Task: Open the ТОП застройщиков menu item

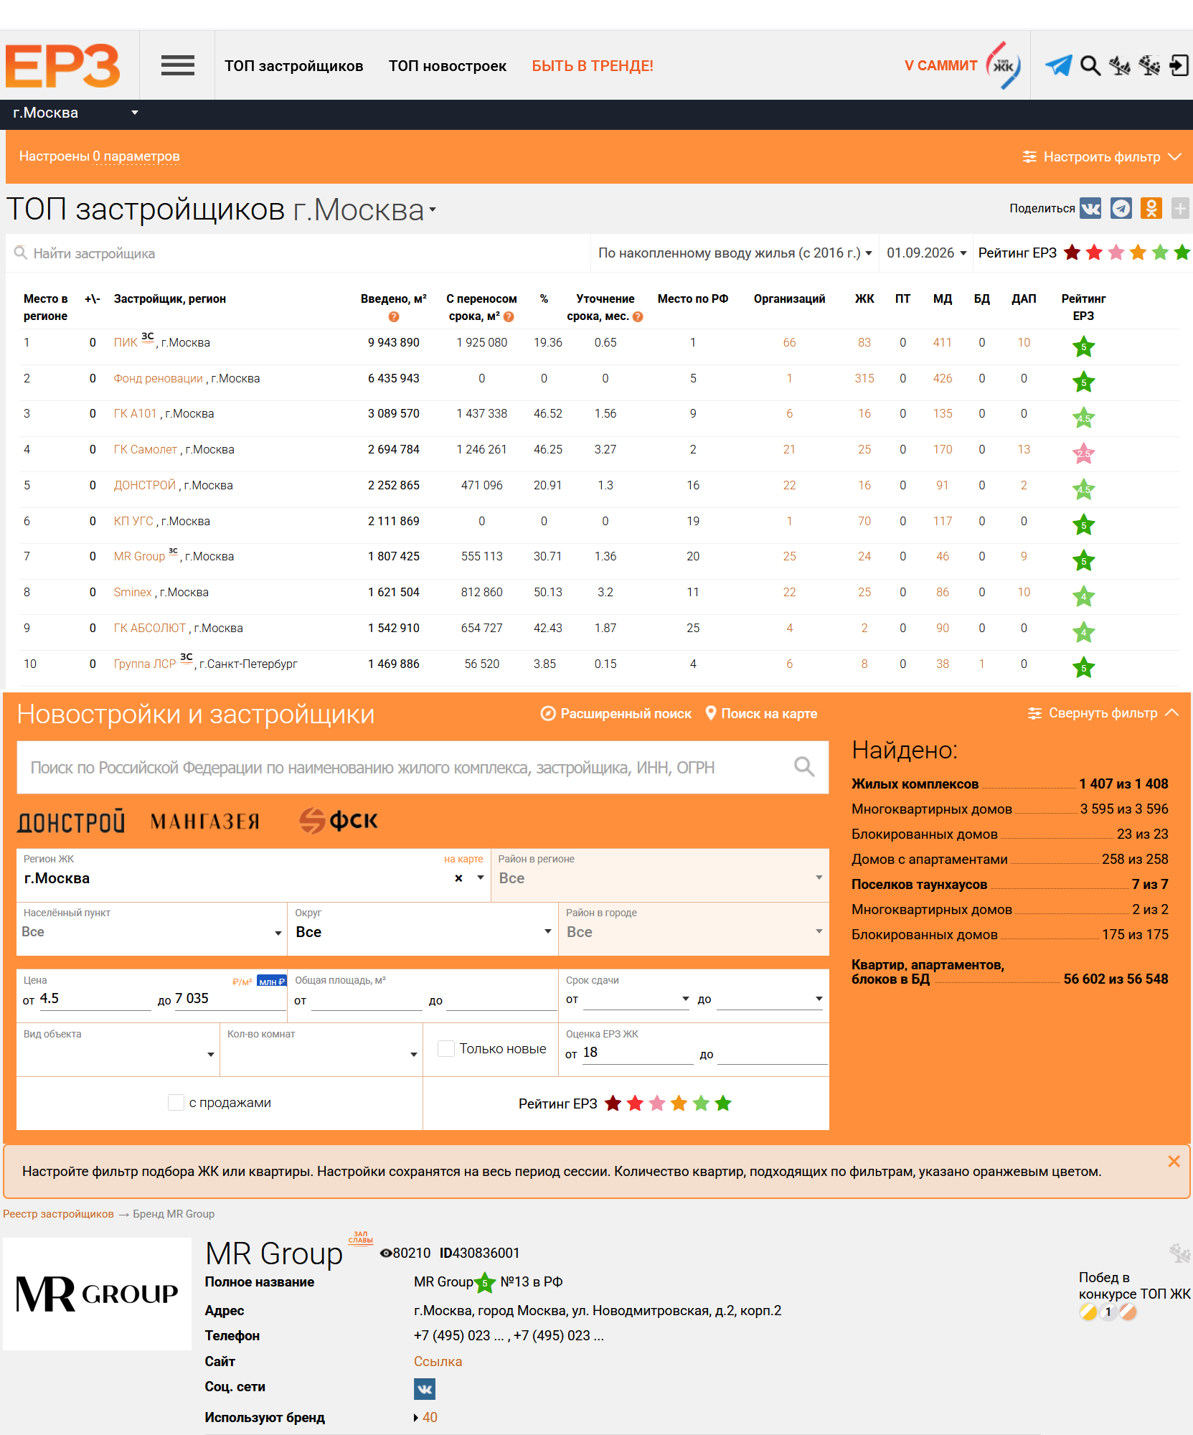Action: pyautogui.click(x=294, y=66)
